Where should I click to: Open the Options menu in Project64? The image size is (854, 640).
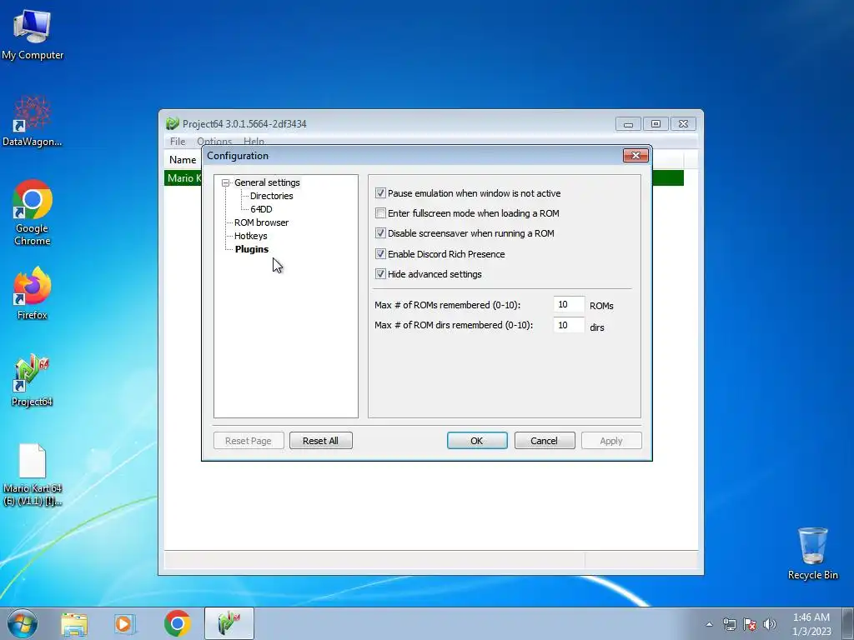point(214,142)
